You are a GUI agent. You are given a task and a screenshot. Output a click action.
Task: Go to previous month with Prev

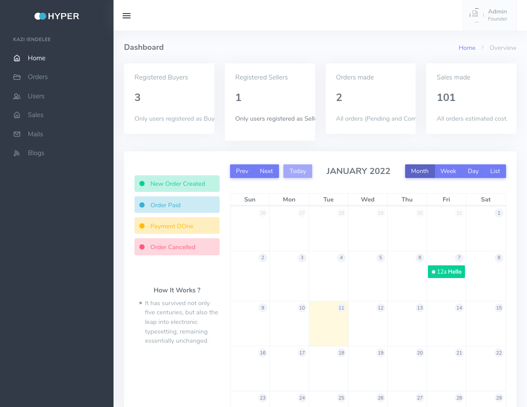click(x=242, y=171)
